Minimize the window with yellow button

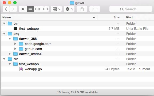pyautogui.click(x=10, y=3)
